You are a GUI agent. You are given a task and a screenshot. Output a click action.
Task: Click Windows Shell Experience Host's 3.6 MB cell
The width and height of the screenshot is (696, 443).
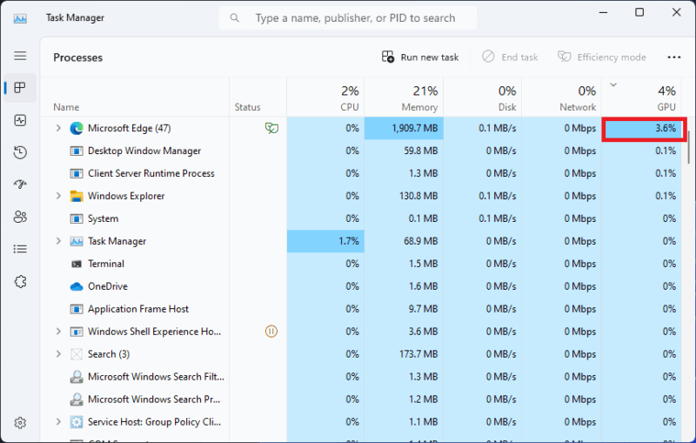coord(404,331)
